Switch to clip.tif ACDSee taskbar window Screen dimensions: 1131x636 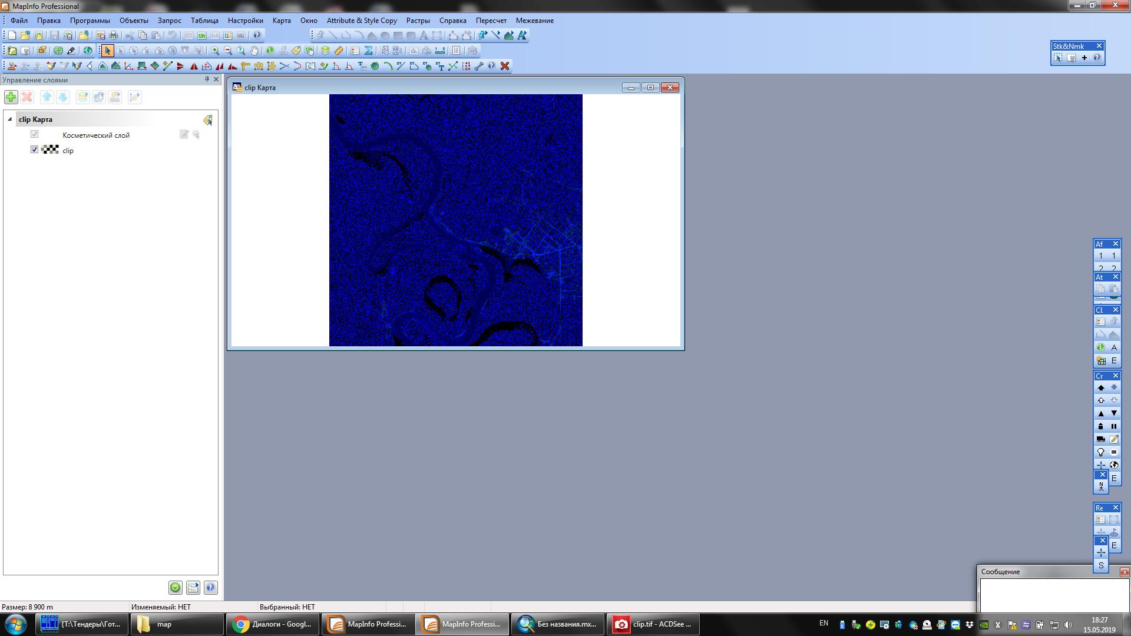(653, 624)
